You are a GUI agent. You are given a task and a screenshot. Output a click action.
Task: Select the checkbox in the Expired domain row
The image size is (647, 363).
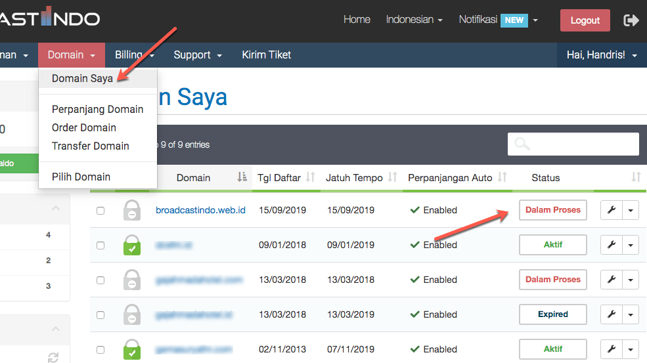click(100, 315)
